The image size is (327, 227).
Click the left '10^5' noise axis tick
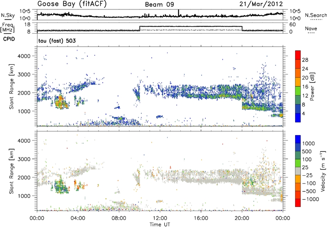(x=25, y=11)
